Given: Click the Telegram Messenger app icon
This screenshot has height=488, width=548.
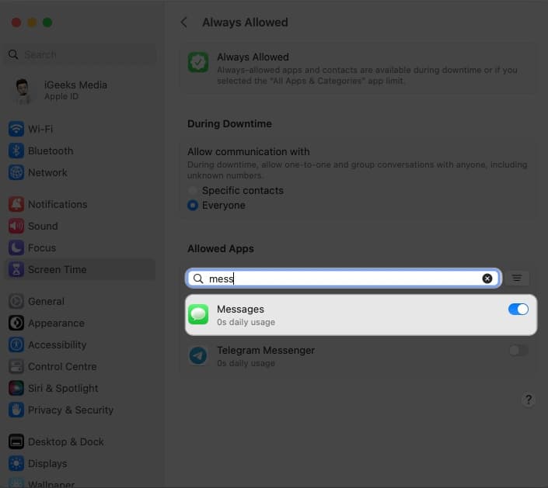Looking at the screenshot, I should (x=198, y=355).
